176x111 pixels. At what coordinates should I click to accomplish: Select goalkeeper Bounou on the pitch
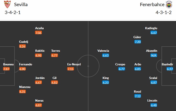tap(8, 64)
